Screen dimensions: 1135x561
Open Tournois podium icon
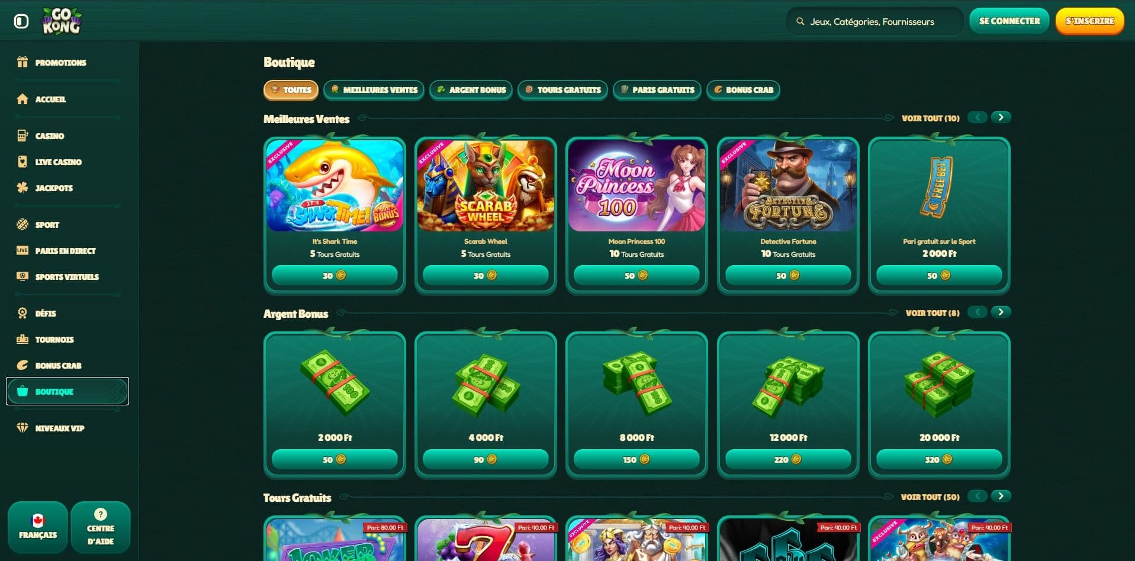tap(22, 339)
